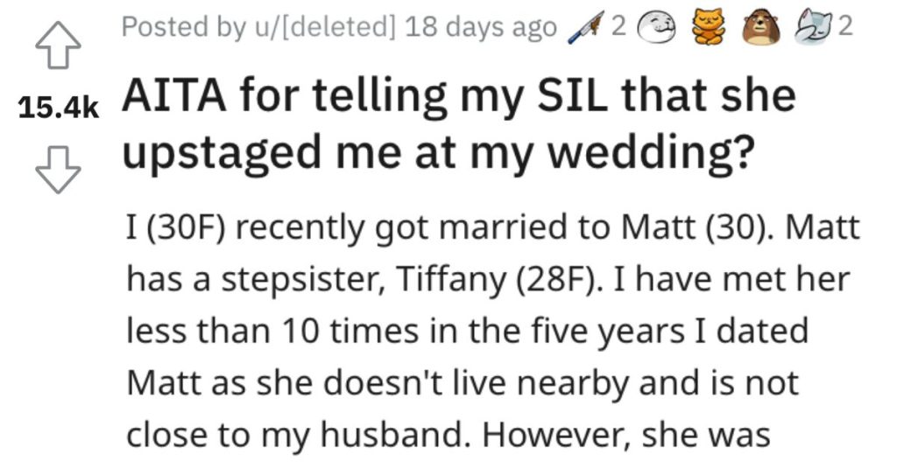Select the line 'close to my husband'
897x468 pixels.
448,435
